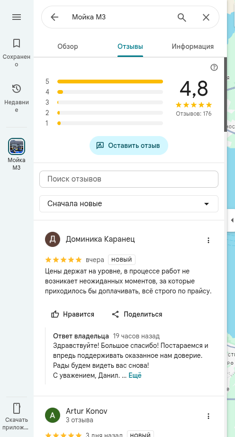Click the reviews panel scrollbar
The image size is (235, 437).
click(225, 94)
